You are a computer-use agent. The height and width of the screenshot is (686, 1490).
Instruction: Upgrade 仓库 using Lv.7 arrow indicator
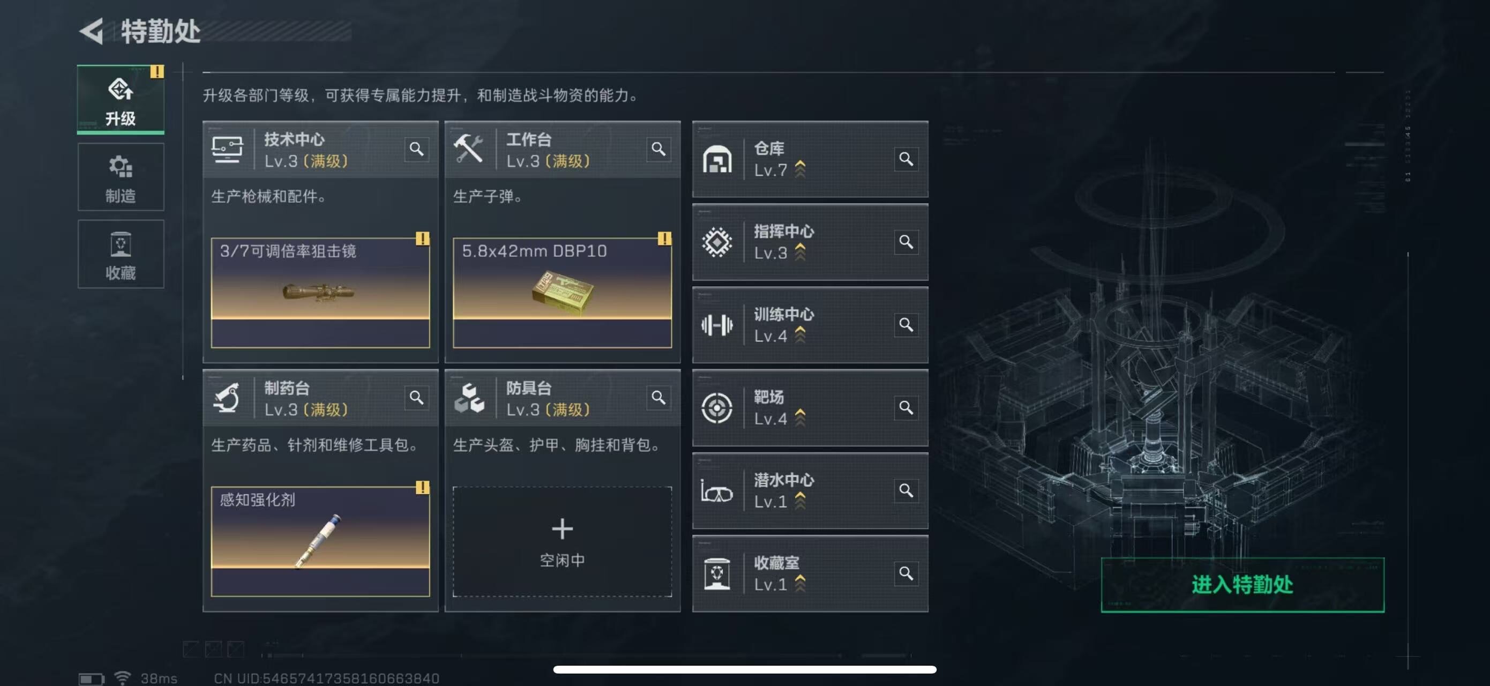800,169
